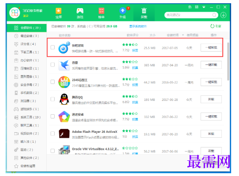Open the star-shaped software library icon
This screenshot has height=176, width=239.
coord(58,11)
